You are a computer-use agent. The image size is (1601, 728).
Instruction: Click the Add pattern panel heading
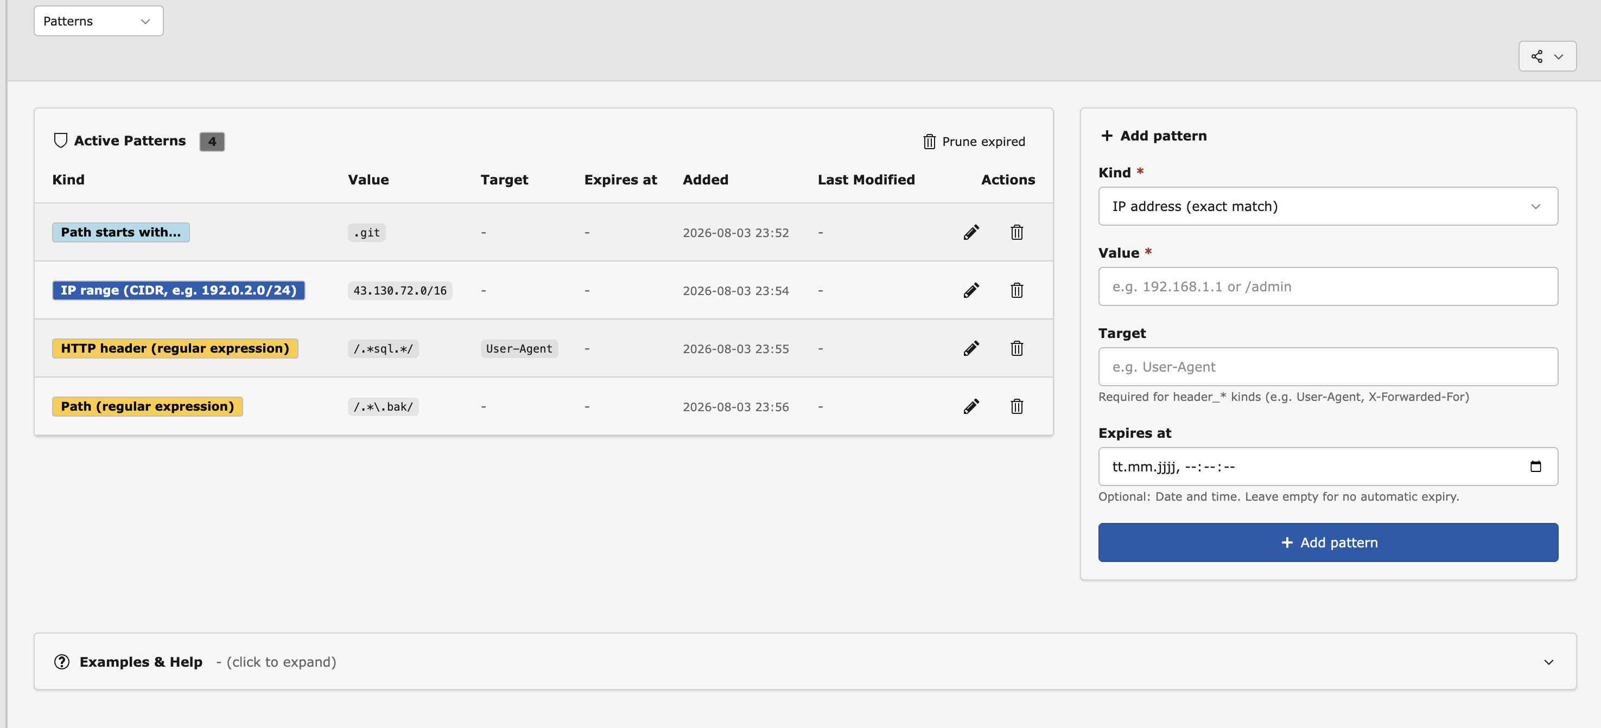tap(1153, 136)
